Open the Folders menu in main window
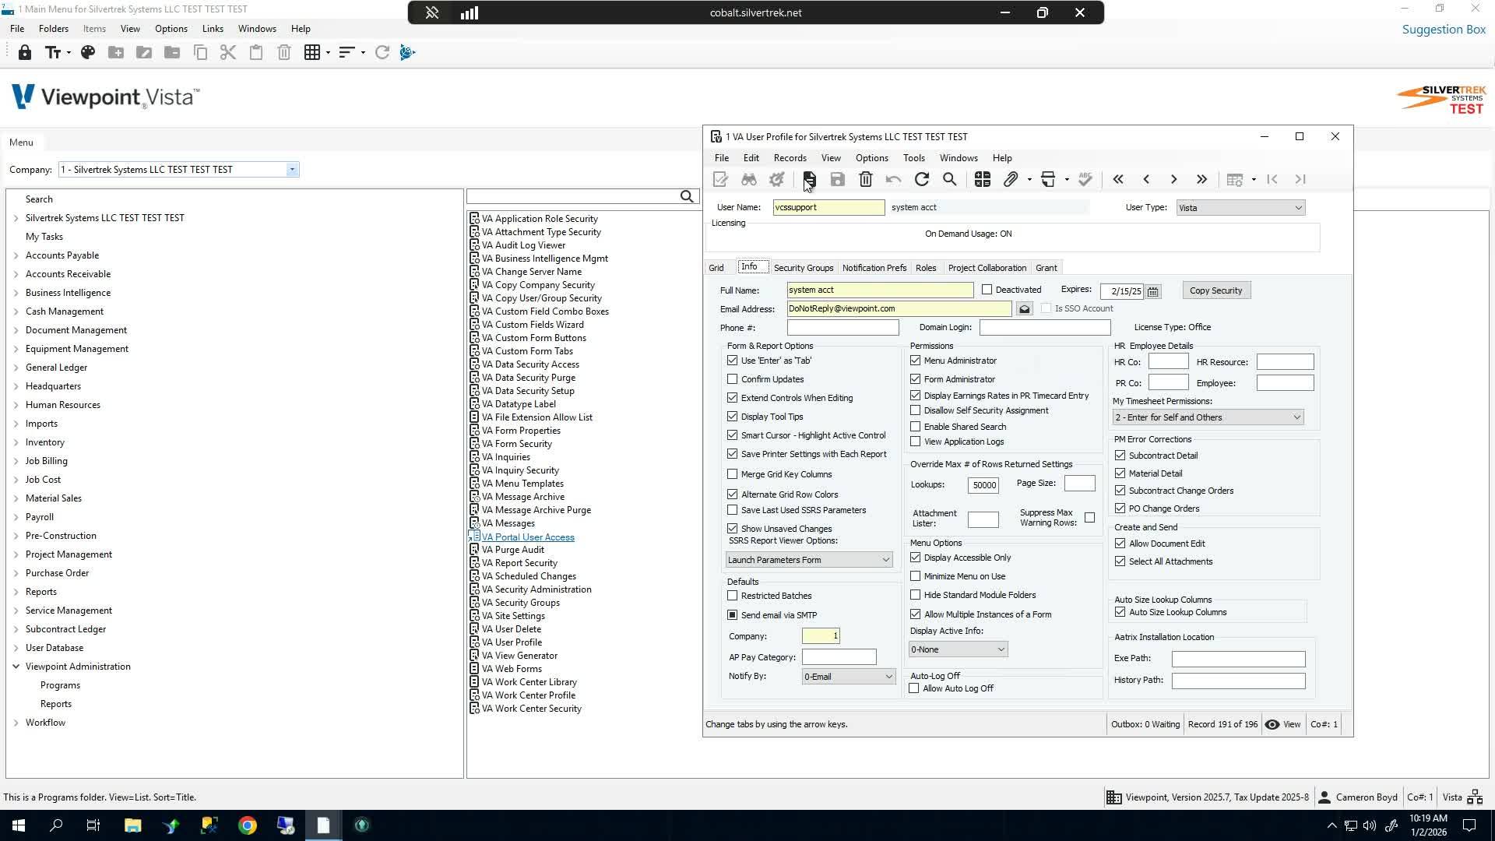Screen dimensions: 1495x841 [54, 29]
